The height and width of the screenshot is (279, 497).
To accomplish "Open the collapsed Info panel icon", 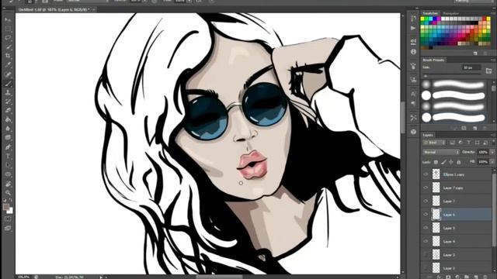I will [413, 52].
